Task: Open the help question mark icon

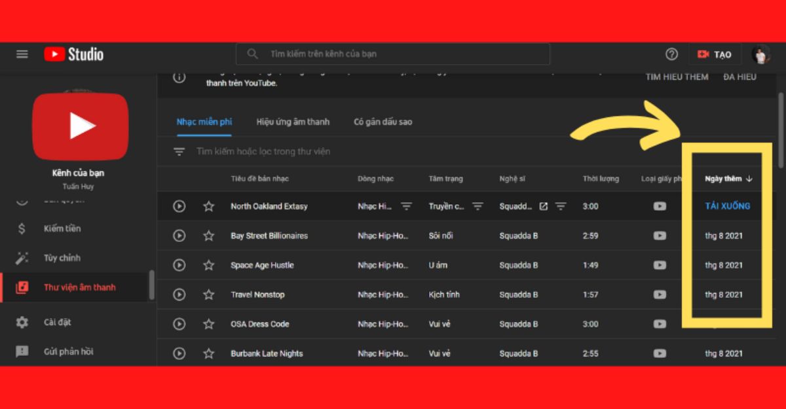Action: (x=671, y=54)
